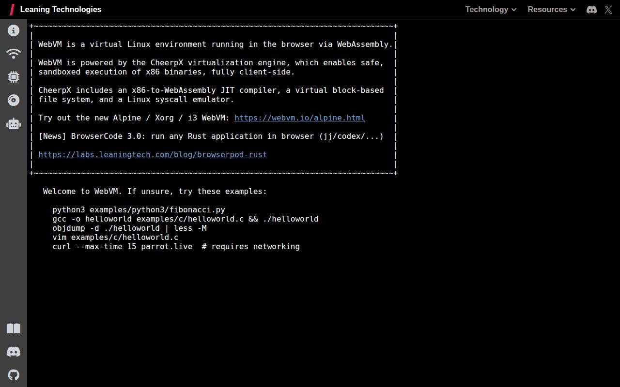The image size is (620, 387).
Task: Open the Information sidebar panel
Action: [14, 30]
